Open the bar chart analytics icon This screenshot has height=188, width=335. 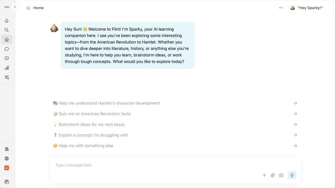(x=7, y=68)
